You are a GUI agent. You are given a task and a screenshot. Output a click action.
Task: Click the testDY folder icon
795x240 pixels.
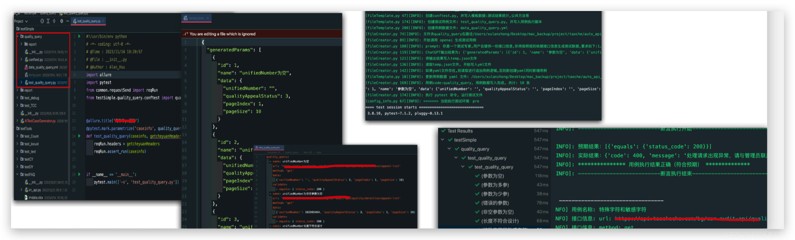pyautogui.click(x=22, y=167)
